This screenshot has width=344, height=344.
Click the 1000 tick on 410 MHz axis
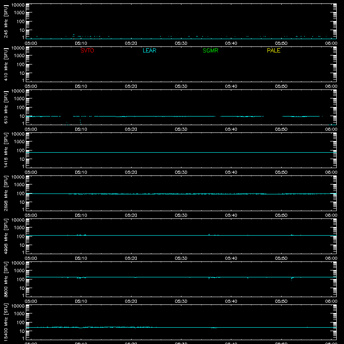click(19, 56)
